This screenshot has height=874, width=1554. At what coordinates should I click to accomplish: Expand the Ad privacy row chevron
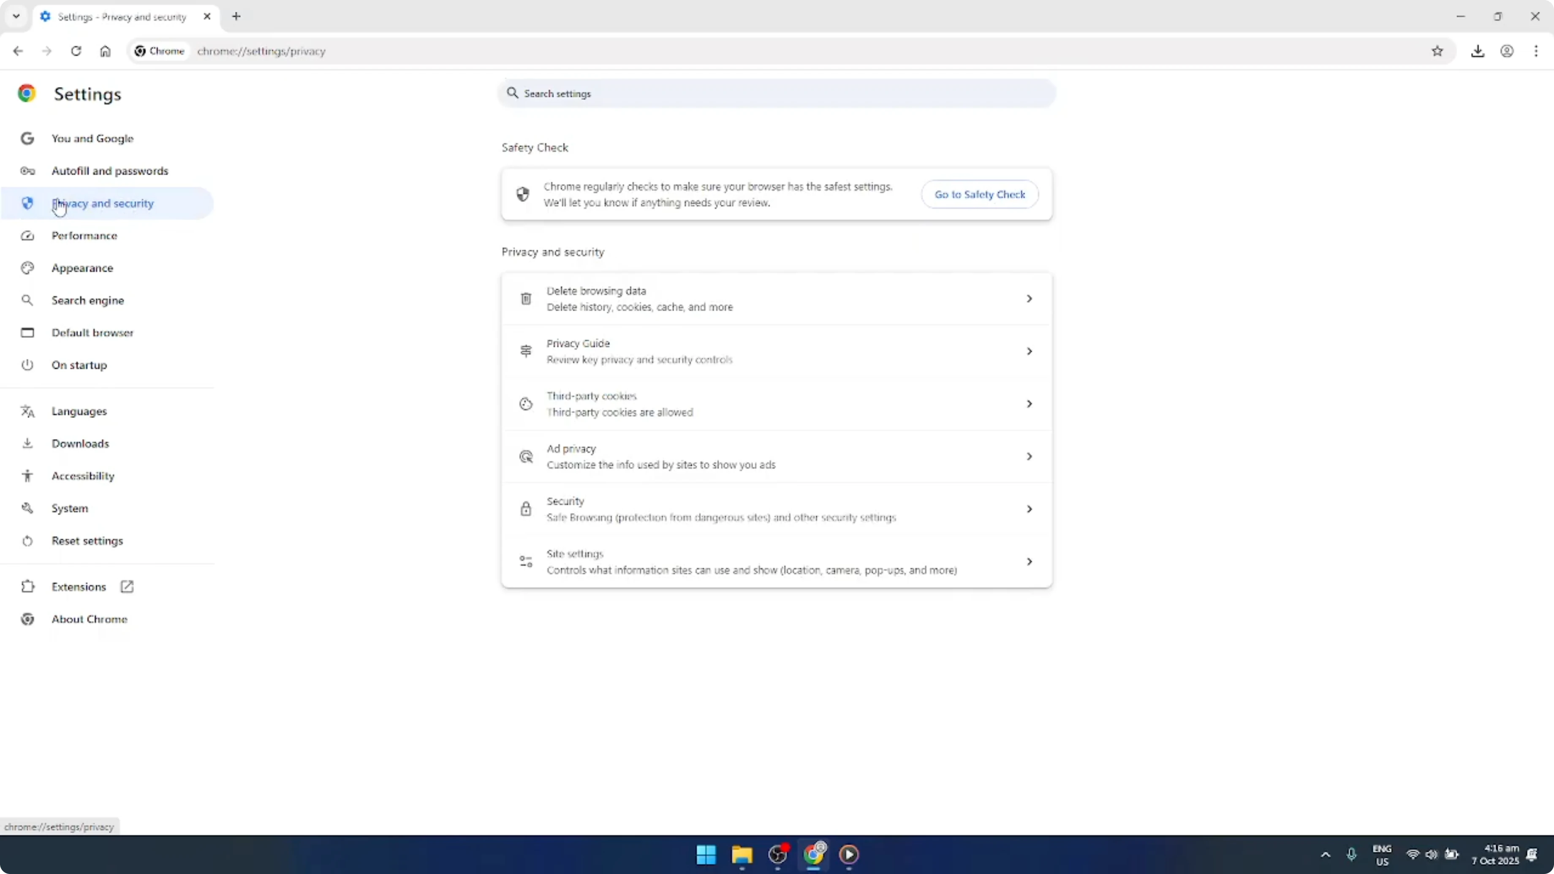coord(1029,456)
